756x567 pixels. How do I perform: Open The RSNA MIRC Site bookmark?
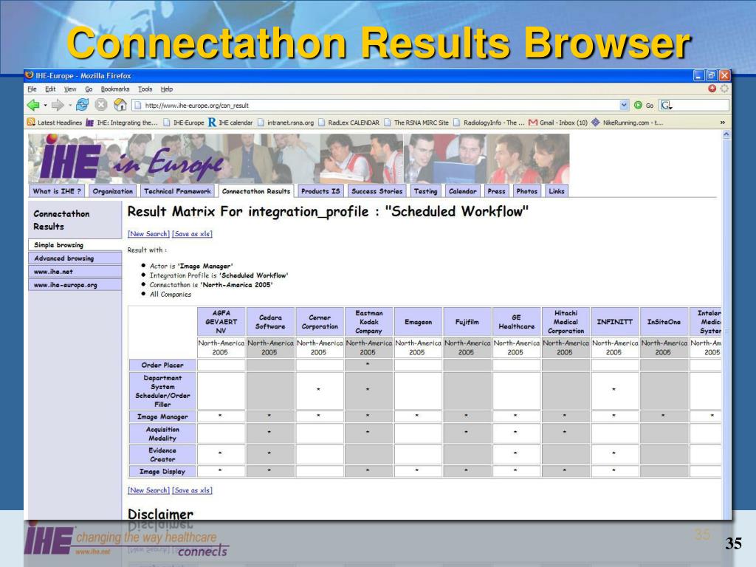[416, 123]
